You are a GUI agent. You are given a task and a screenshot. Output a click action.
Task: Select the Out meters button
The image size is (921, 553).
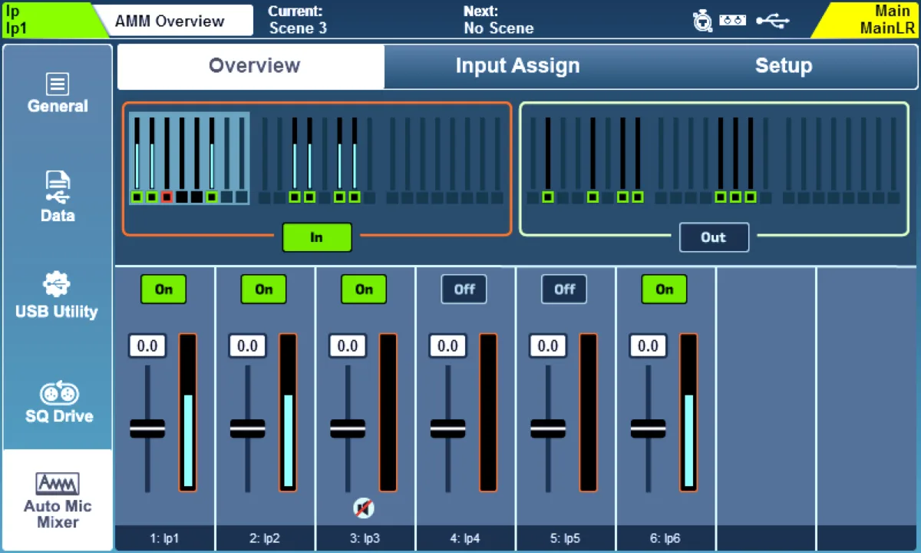714,237
